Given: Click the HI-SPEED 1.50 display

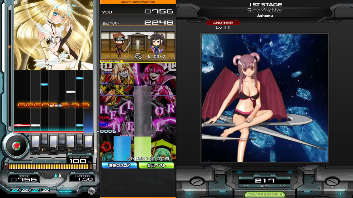Looking at the screenshot, I should pyautogui.click(x=82, y=178).
